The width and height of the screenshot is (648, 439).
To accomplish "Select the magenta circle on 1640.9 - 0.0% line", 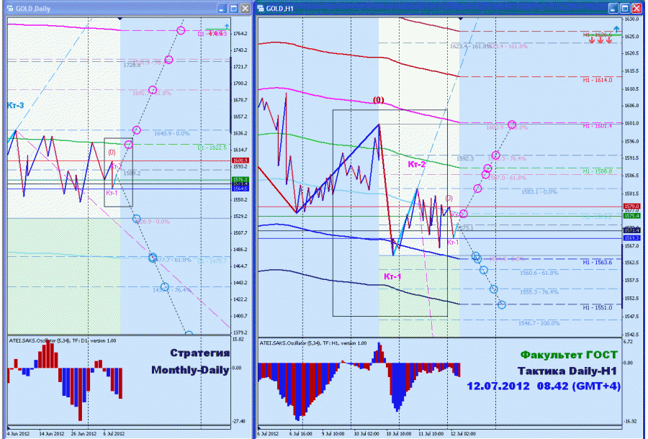I will coord(136,130).
